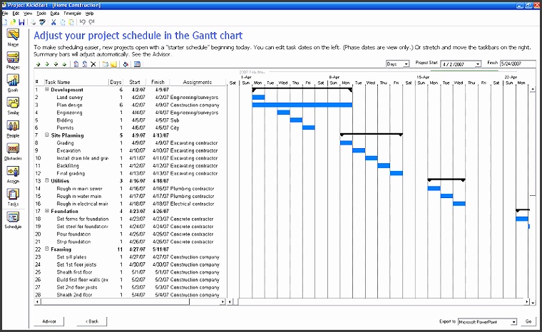Click the Electrical contractor assignment cell

192,204
